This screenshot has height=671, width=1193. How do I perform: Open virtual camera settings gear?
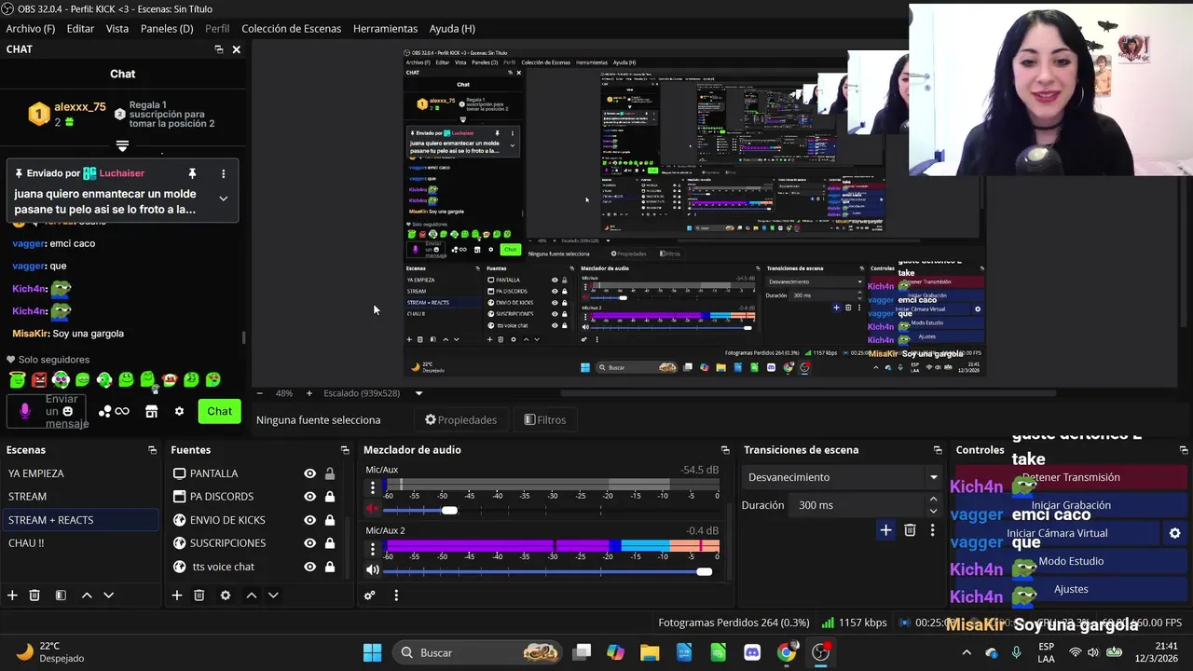click(1174, 533)
